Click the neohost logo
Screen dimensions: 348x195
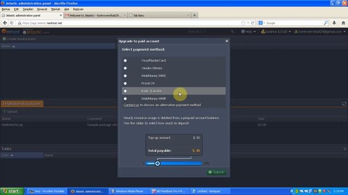click(11, 31)
